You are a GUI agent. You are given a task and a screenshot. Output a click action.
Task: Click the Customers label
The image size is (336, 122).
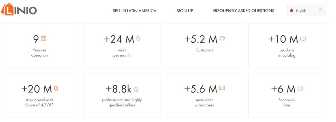pyautogui.click(x=204, y=50)
